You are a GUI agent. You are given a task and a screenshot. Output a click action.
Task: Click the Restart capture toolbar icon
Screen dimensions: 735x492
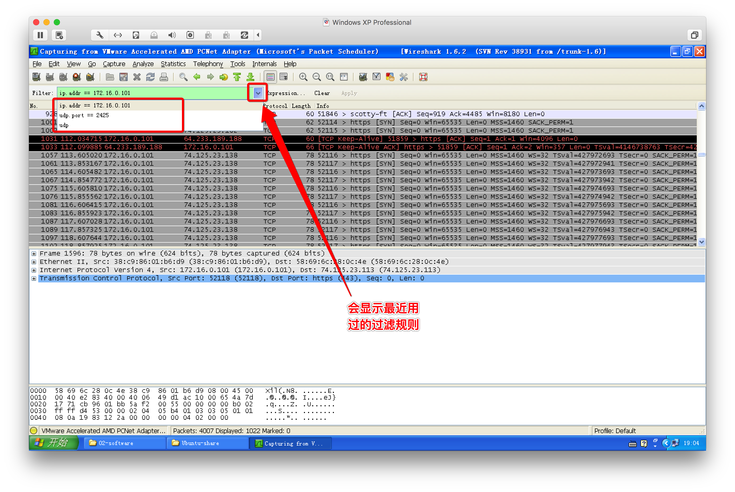click(x=90, y=77)
